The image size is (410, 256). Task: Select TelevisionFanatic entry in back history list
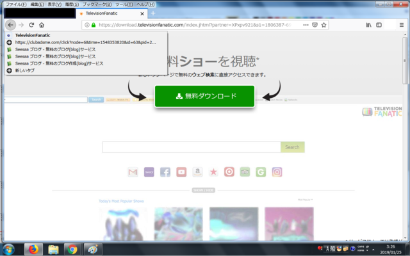pos(86,35)
